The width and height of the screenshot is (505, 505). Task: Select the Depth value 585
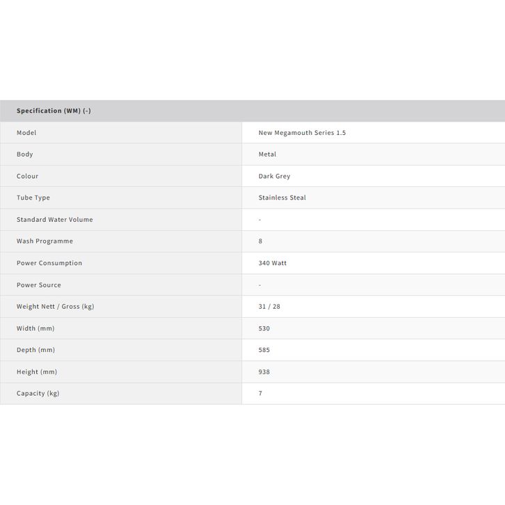pos(264,350)
